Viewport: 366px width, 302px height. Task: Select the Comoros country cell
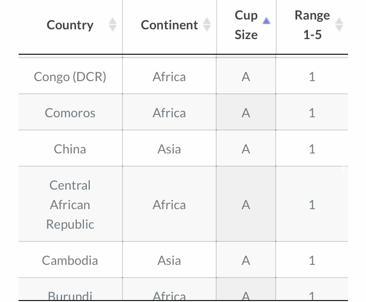(x=70, y=113)
